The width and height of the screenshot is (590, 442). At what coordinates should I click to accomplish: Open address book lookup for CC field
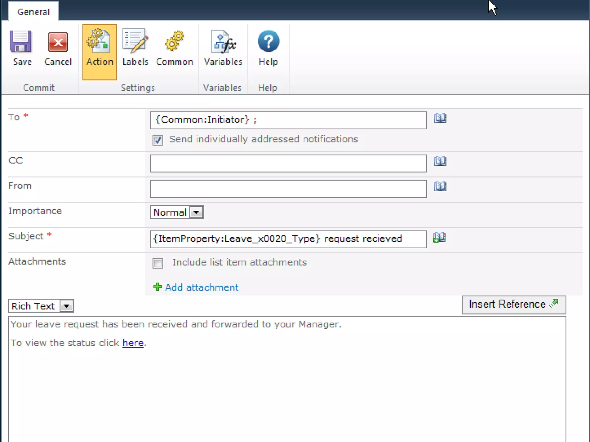click(440, 161)
